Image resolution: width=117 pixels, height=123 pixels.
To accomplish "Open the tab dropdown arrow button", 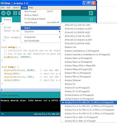I will pos(91,19).
